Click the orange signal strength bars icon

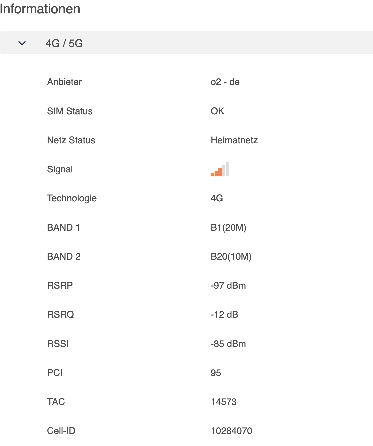pyautogui.click(x=220, y=169)
